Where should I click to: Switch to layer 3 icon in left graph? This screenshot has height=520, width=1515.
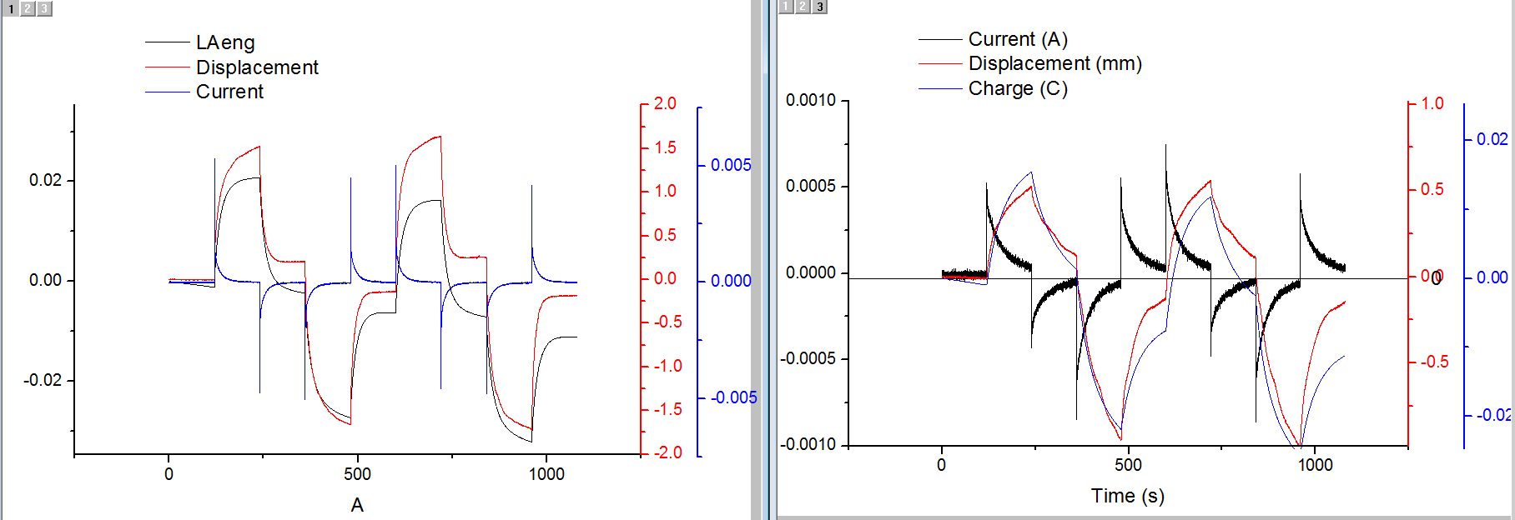pos(44,8)
